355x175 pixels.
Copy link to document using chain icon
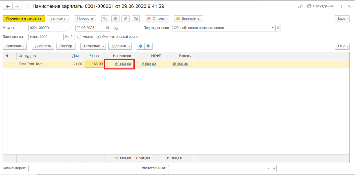pyautogui.click(x=300, y=6)
